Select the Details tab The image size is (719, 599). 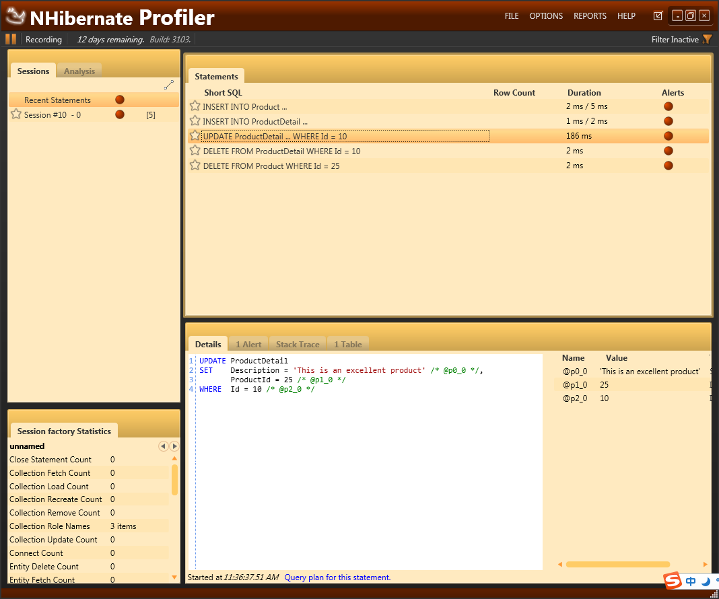[x=208, y=344]
